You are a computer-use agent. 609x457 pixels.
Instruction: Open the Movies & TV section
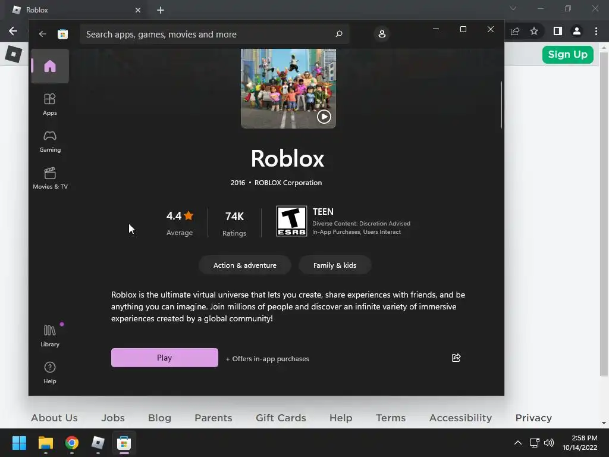pyautogui.click(x=50, y=179)
